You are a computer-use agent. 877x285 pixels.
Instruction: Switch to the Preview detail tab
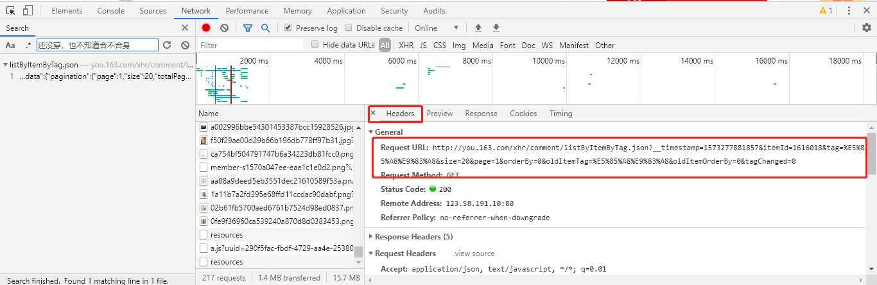click(x=440, y=114)
